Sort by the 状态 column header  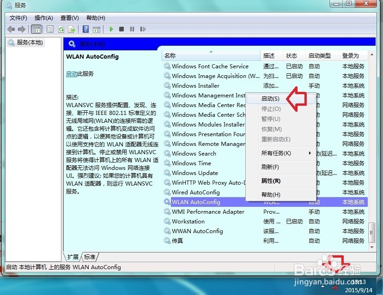(x=294, y=56)
